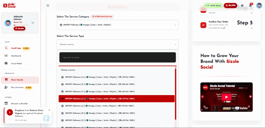Open the profile avatar in the top bar
The width and height of the screenshot is (265, 128).
pos(259,6)
